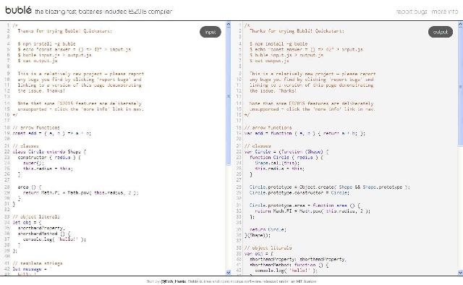Viewport: 463px width, 285px height.
Task: Click 'return Circle;' line in output
Action: [x=268, y=229]
